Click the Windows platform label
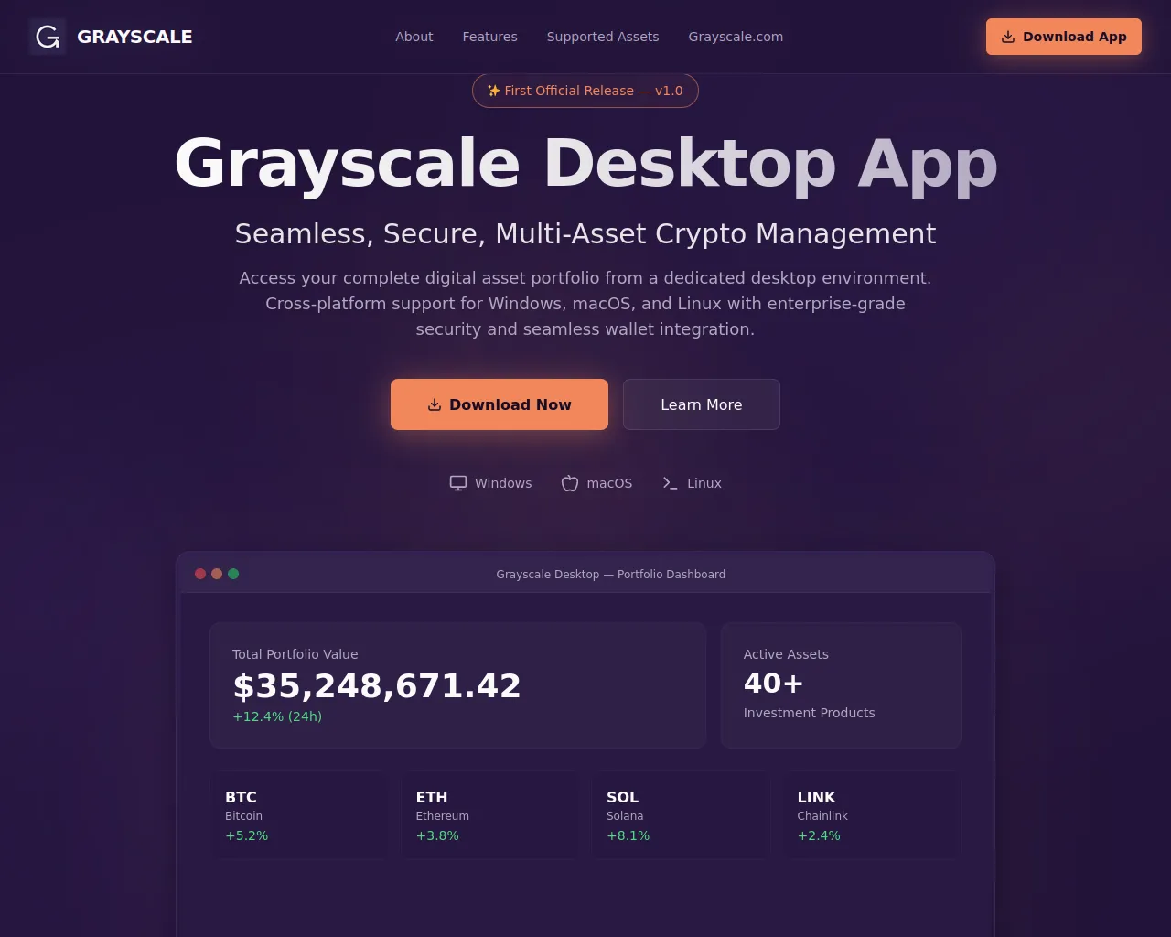 coord(503,483)
